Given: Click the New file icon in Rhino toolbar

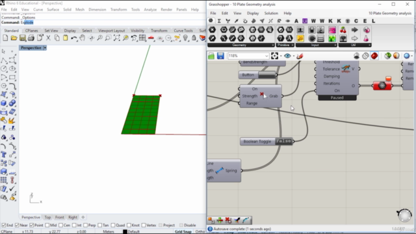Looking at the screenshot, I should (x=5, y=38).
